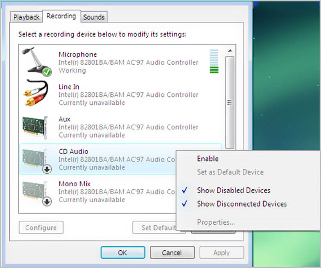Select the Microphone device icon

36,60
